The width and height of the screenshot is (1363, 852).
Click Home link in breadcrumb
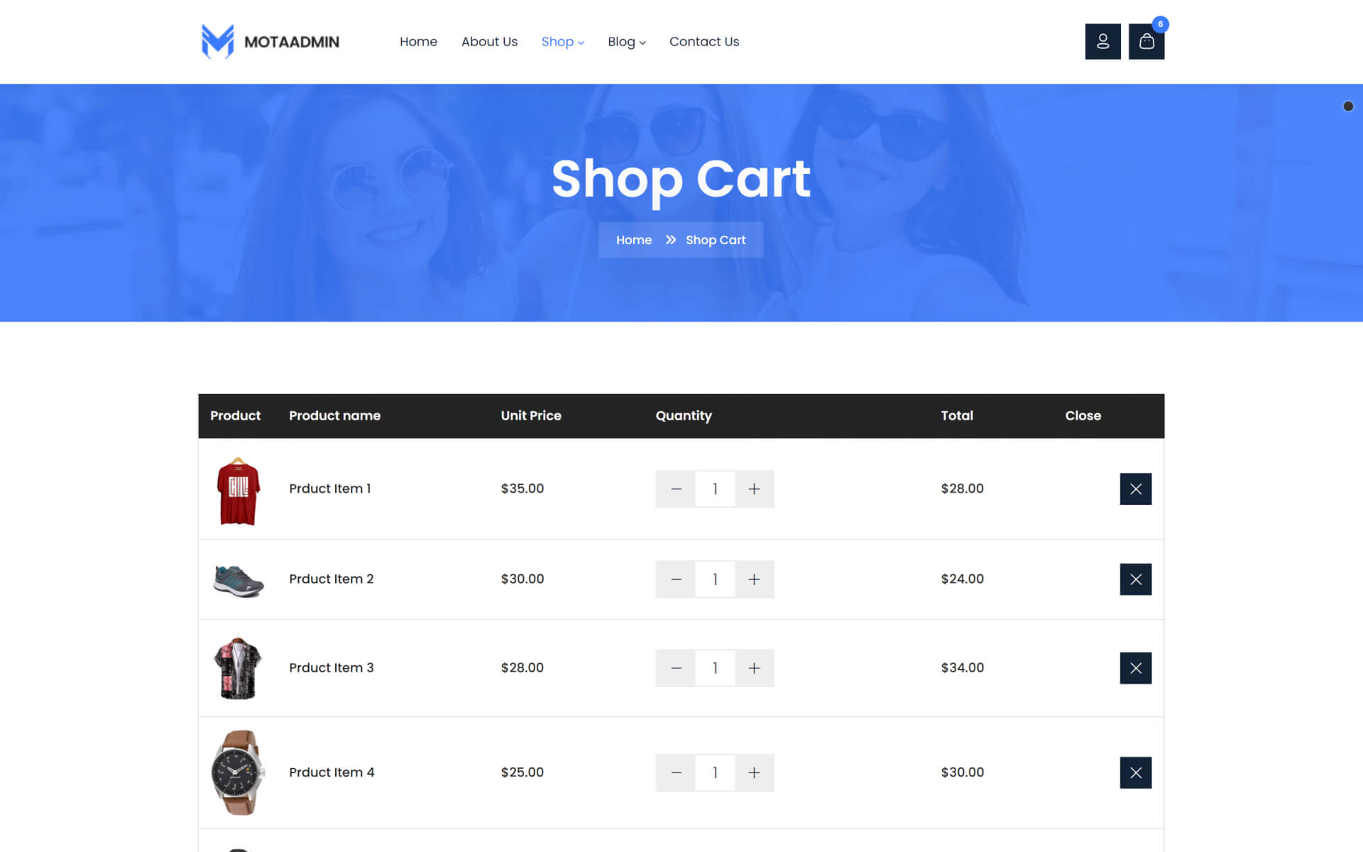click(x=633, y=240)
